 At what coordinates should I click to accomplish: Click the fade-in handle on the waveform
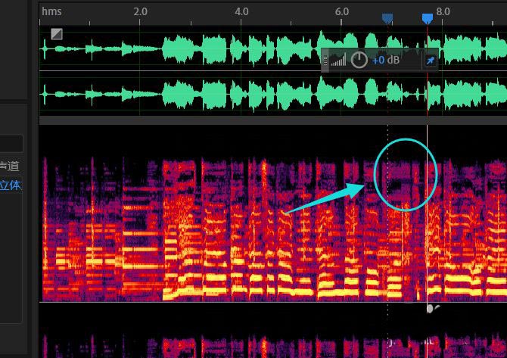(x=57, y=33)
